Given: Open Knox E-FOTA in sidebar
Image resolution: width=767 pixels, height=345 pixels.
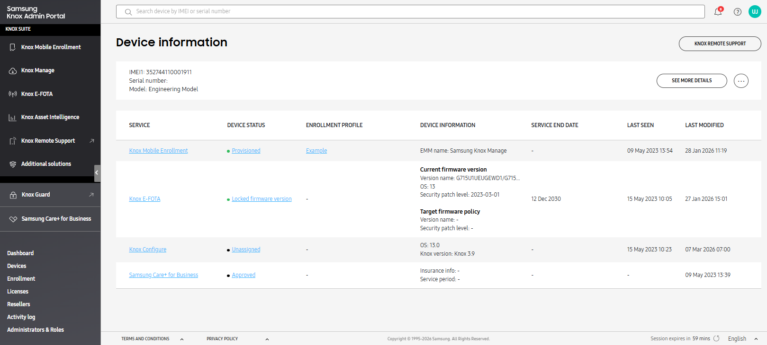Looking at the screenshot, I should (37, 94).
